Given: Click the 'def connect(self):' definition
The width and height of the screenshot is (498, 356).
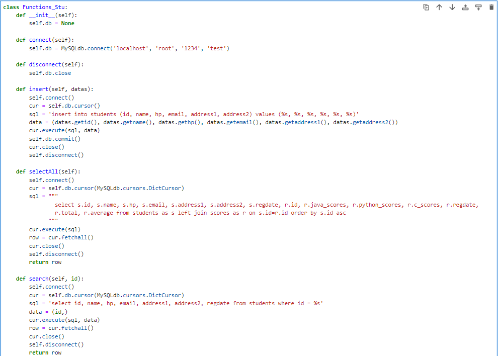Looking at the screenshot, I should (45, 40).
